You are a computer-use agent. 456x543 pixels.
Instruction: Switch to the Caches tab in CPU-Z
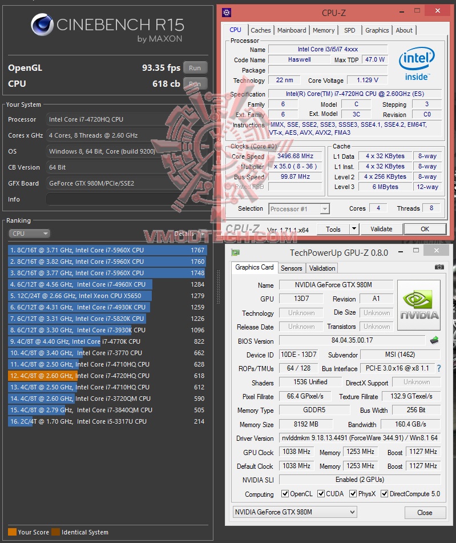pos(261,30)
